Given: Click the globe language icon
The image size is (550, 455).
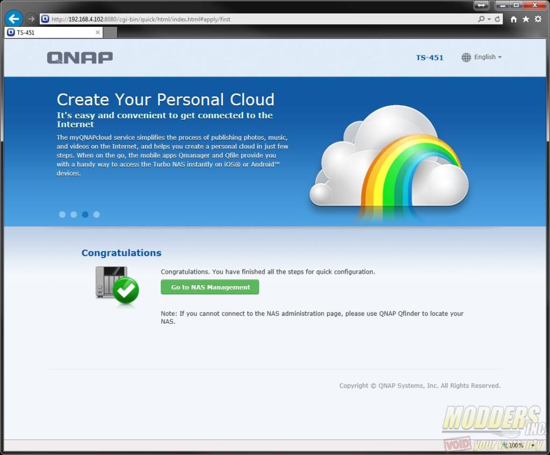Looking at the screenshot, I should click(x=466, y=57).
